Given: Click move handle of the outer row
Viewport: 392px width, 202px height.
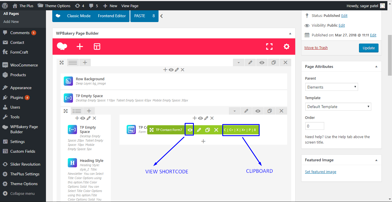Looking at the screenshot, I should (x=61, y=62).
